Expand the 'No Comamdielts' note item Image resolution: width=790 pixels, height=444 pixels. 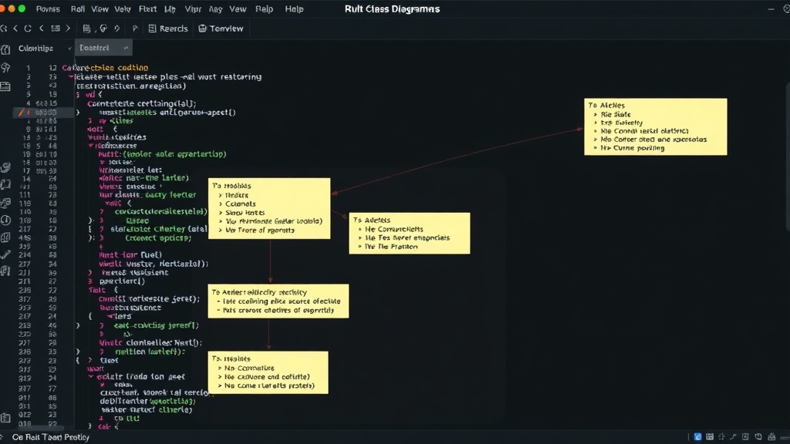click(360, 229)
